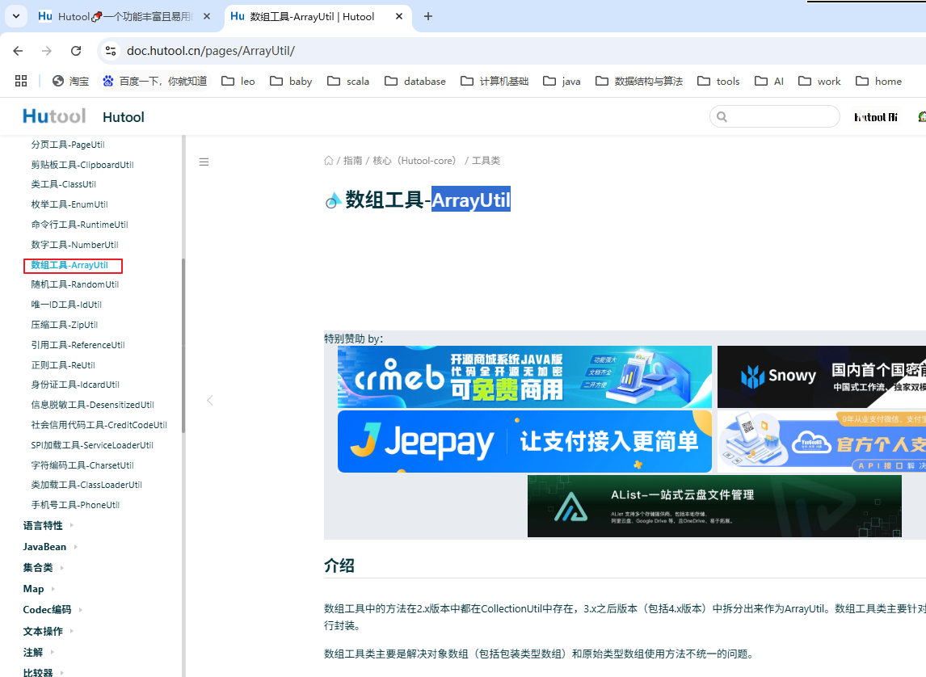Focus the site search box
Viewport: 926px width, 677px height.
coord(774,117)
